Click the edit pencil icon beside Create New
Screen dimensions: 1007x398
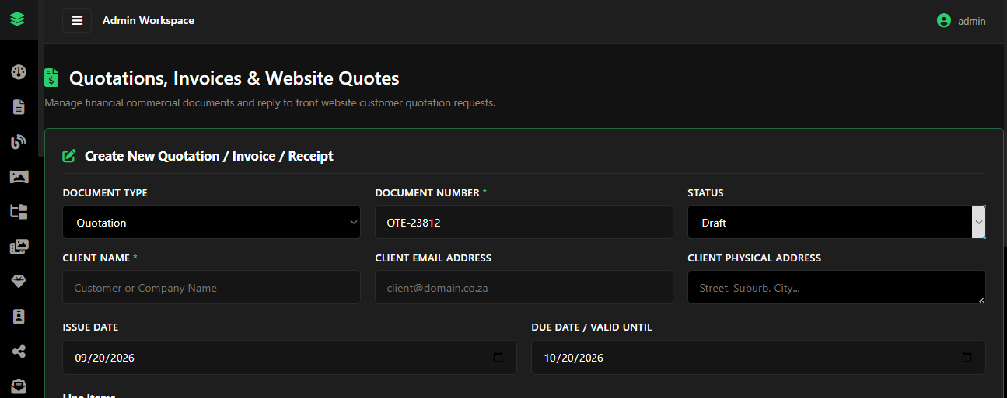tap(69, 156)
